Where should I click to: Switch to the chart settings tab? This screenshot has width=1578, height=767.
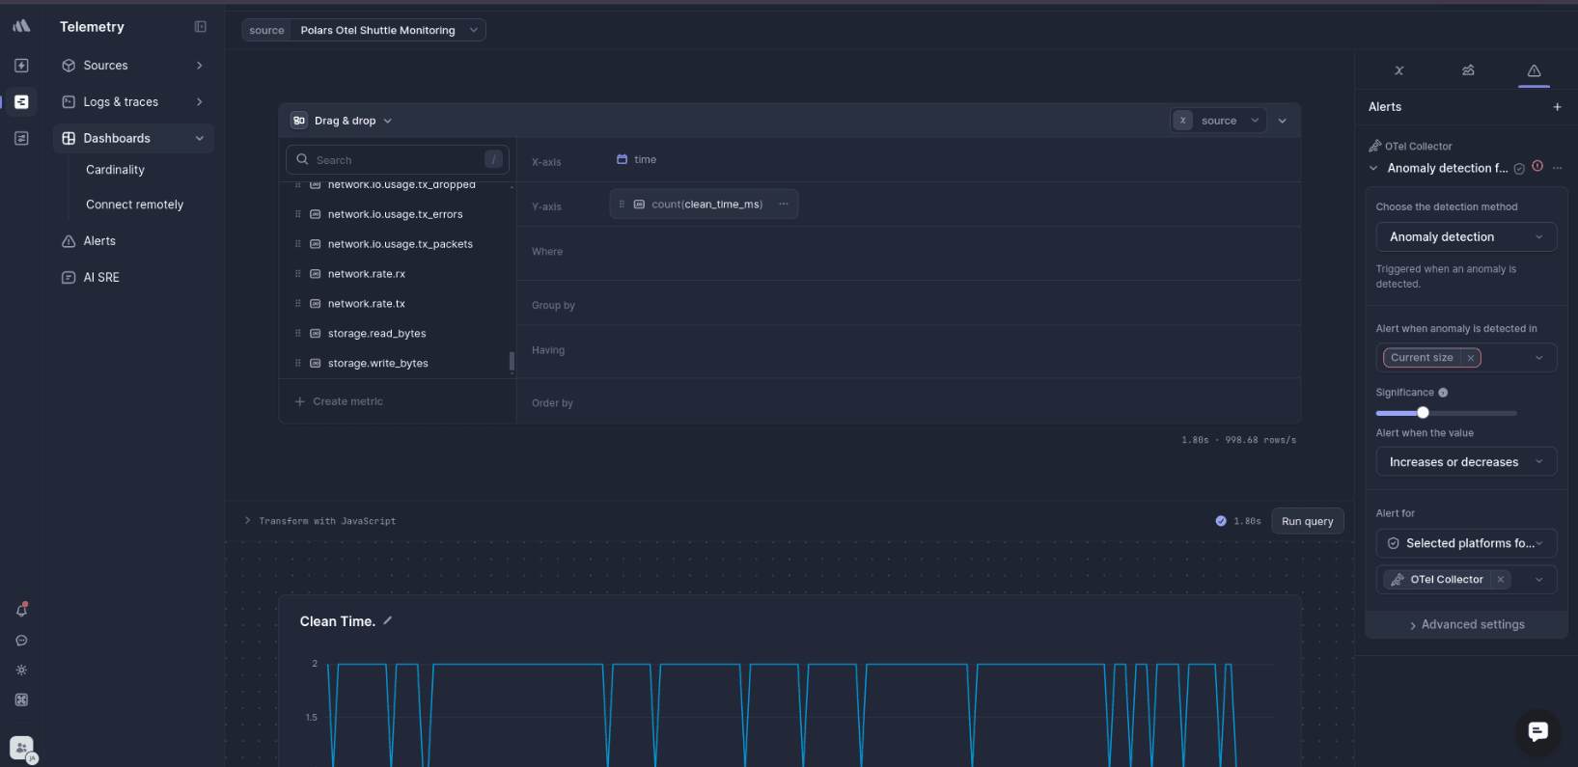click(x=1467, y=70)
